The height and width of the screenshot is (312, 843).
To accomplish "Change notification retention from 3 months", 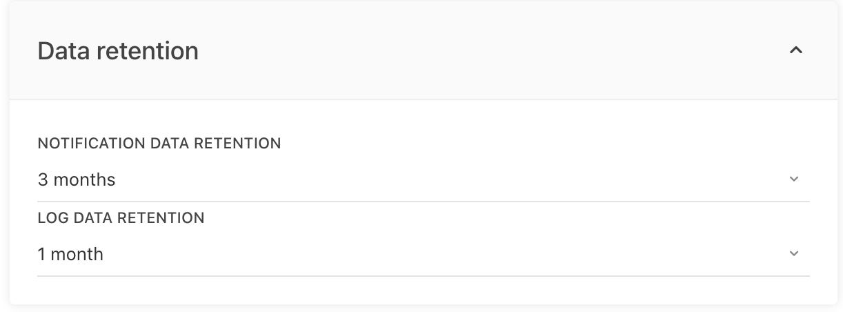I will (422, 179).
